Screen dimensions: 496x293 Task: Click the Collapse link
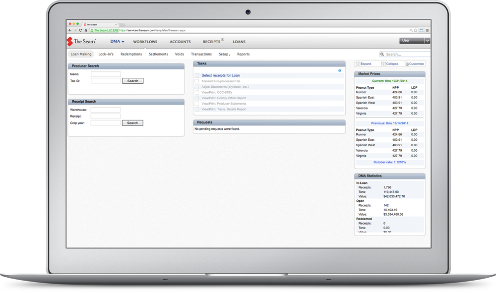(x=392, y=64)
